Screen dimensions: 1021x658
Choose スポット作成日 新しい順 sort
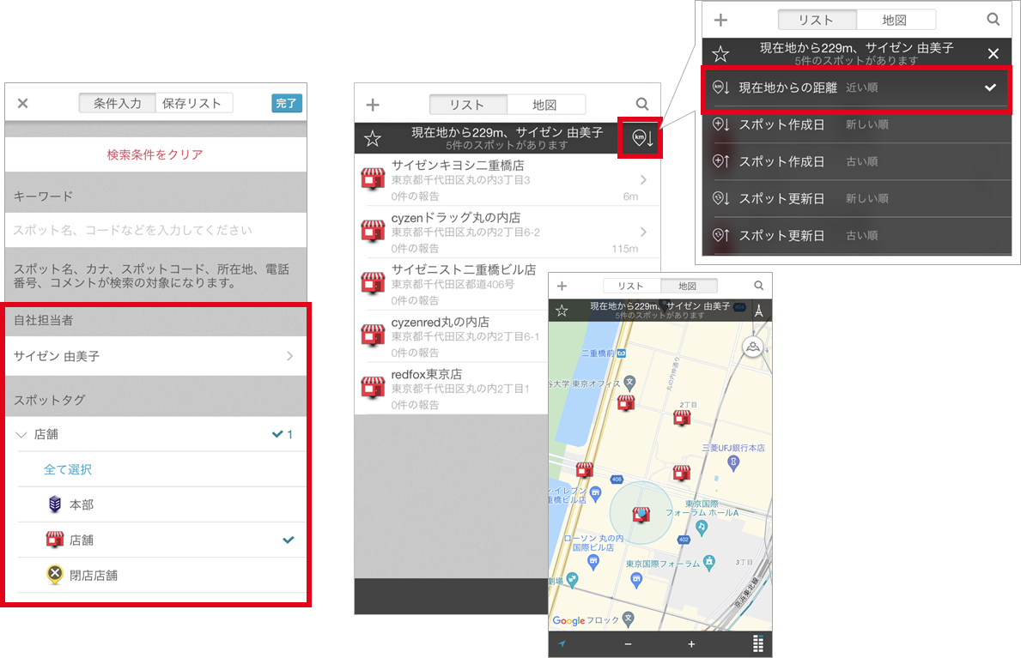[857, 124]
